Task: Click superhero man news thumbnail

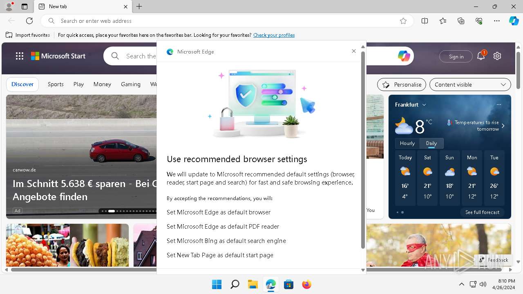Action: (x=439, y=245)
